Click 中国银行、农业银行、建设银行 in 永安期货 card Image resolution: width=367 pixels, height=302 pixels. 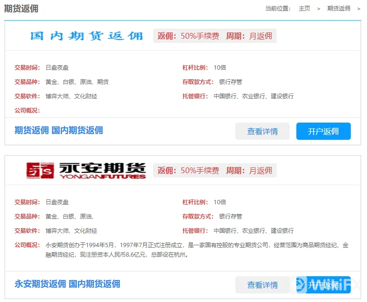253,230
